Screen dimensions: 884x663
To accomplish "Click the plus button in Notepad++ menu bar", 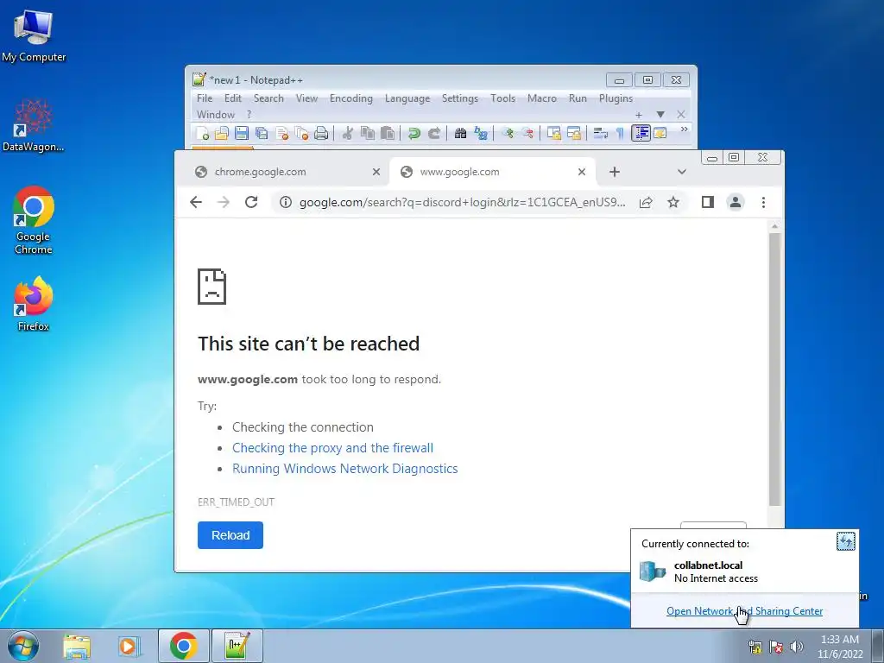I will pyautogui.click(x=639, y=115).
